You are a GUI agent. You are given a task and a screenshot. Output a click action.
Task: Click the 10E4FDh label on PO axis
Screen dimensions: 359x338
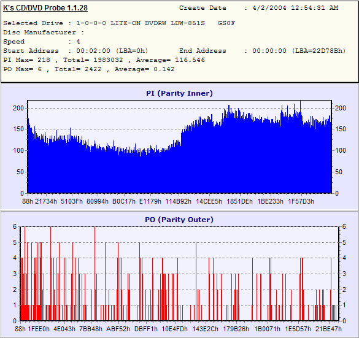(x=174, y=329)
